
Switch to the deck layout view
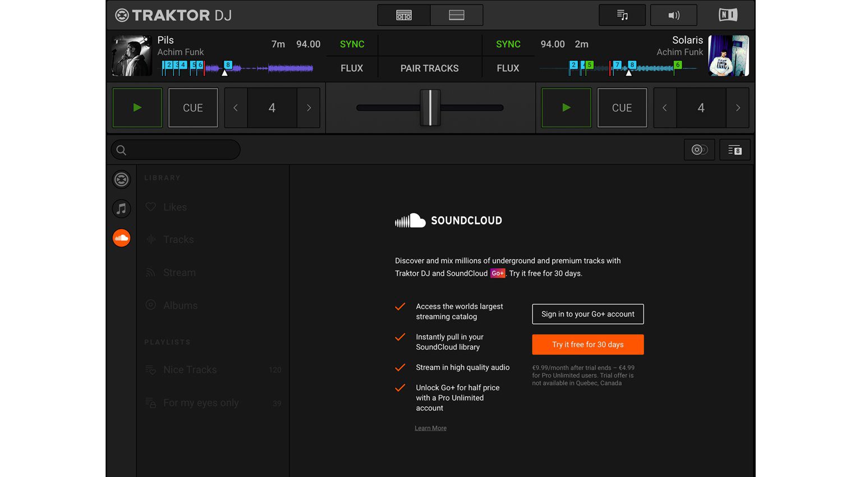click(x=404, y=15)
